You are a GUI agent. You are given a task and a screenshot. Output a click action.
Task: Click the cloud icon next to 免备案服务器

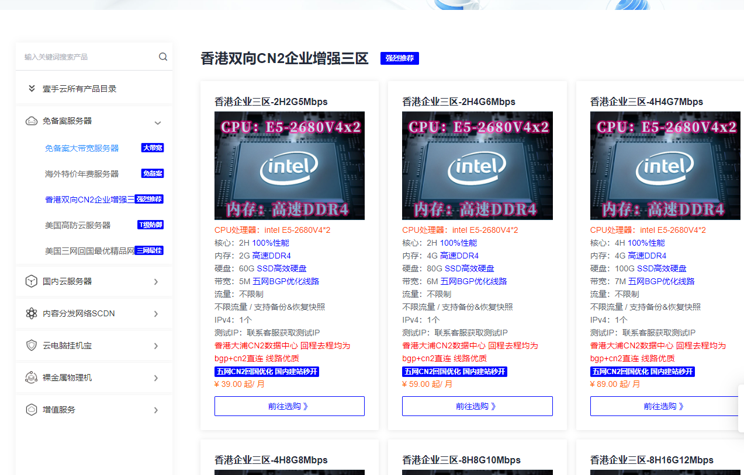(x=32, y=121)
